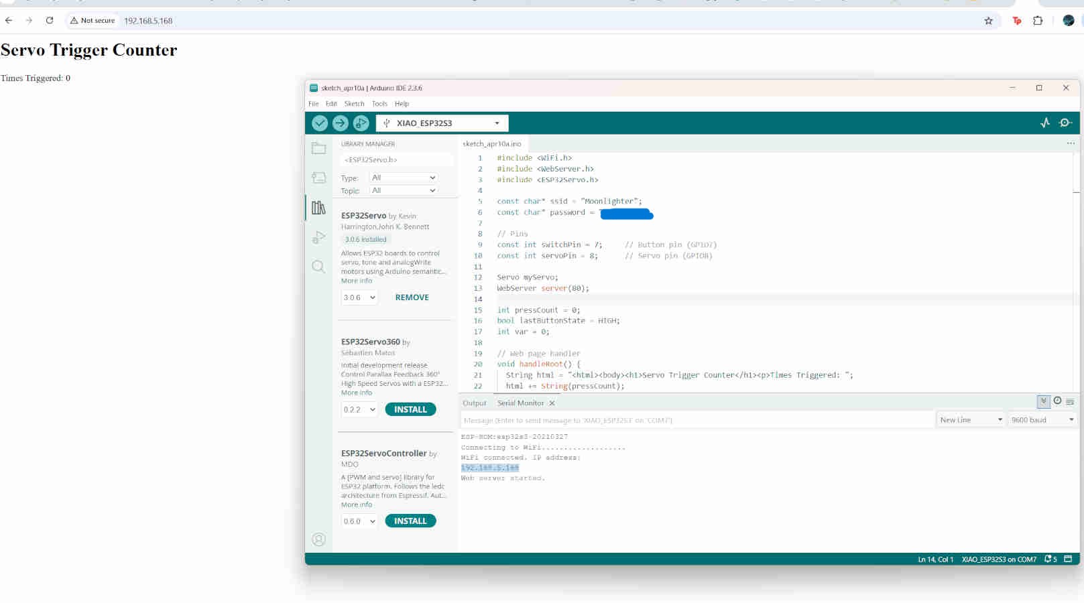This screenshot has width=1084, height=603.
Task: Click the Verify checkmark button in Arduino IDE
Action: pos(320,123)
